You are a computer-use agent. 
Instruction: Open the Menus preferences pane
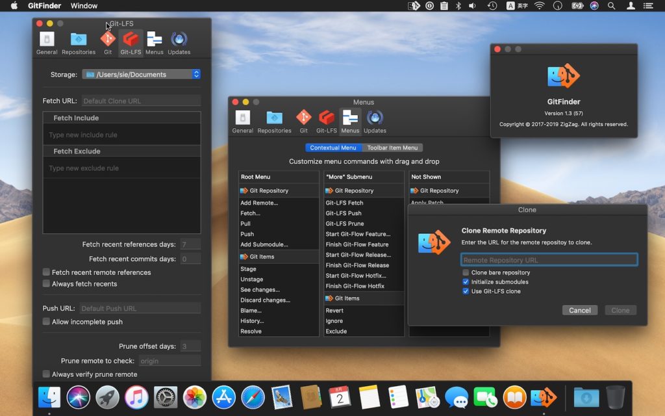[155, 41]
